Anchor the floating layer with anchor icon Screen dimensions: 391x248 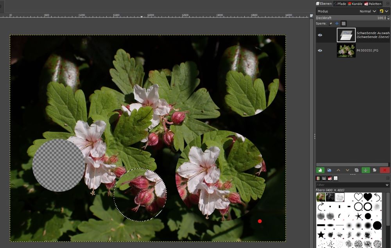point(366,170)
